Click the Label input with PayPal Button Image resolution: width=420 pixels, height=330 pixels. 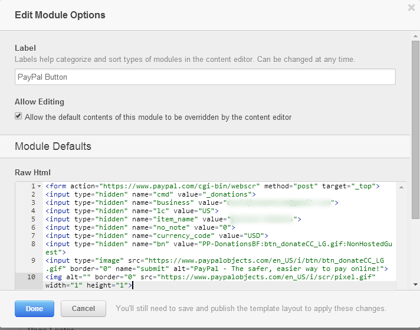click(x=205, y=77)
